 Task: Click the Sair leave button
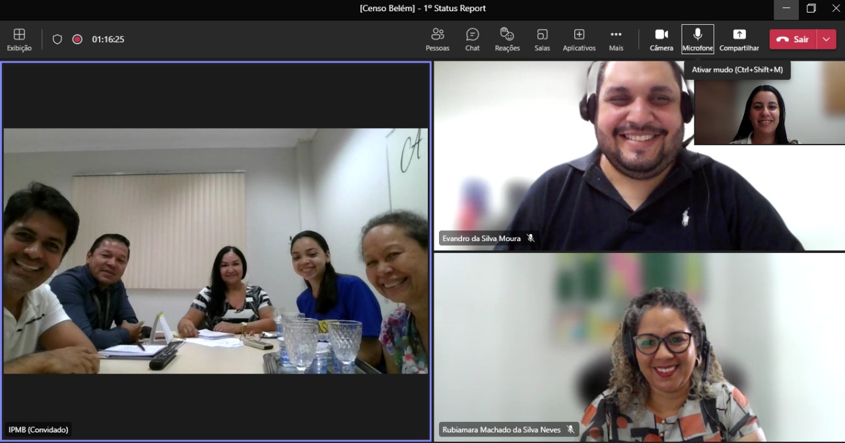793,40
